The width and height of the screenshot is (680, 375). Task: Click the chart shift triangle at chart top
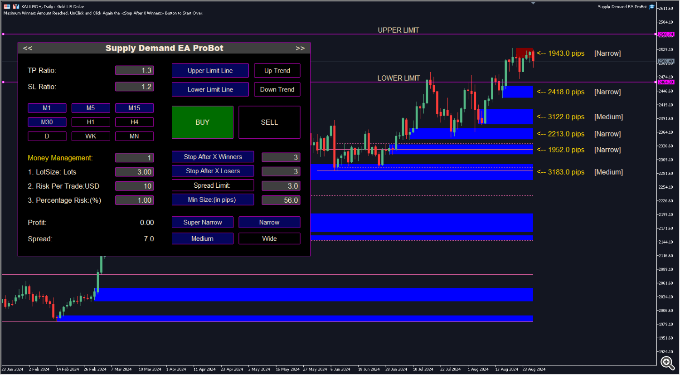click(x=534, y=3)
